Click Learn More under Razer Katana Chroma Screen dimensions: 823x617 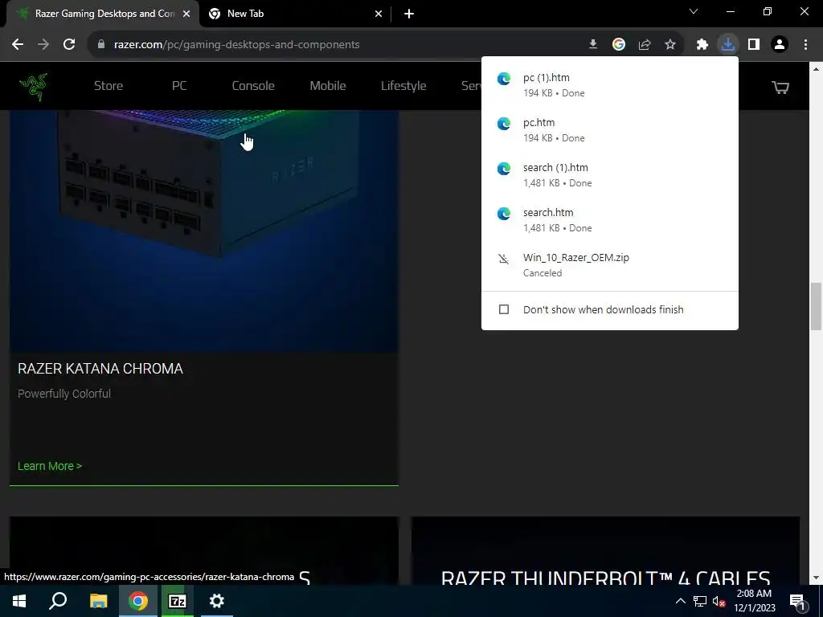[50, 466]
